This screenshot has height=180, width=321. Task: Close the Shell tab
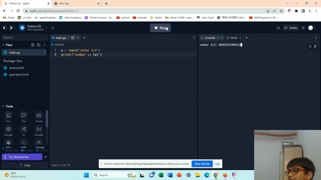[240, 38]
